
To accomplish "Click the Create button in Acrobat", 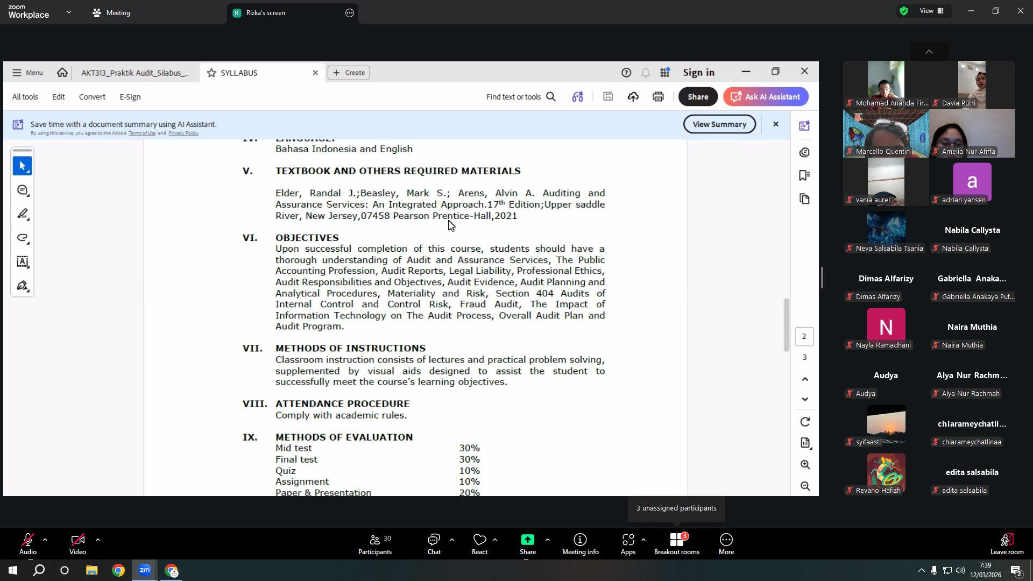I will pos(349,73).
